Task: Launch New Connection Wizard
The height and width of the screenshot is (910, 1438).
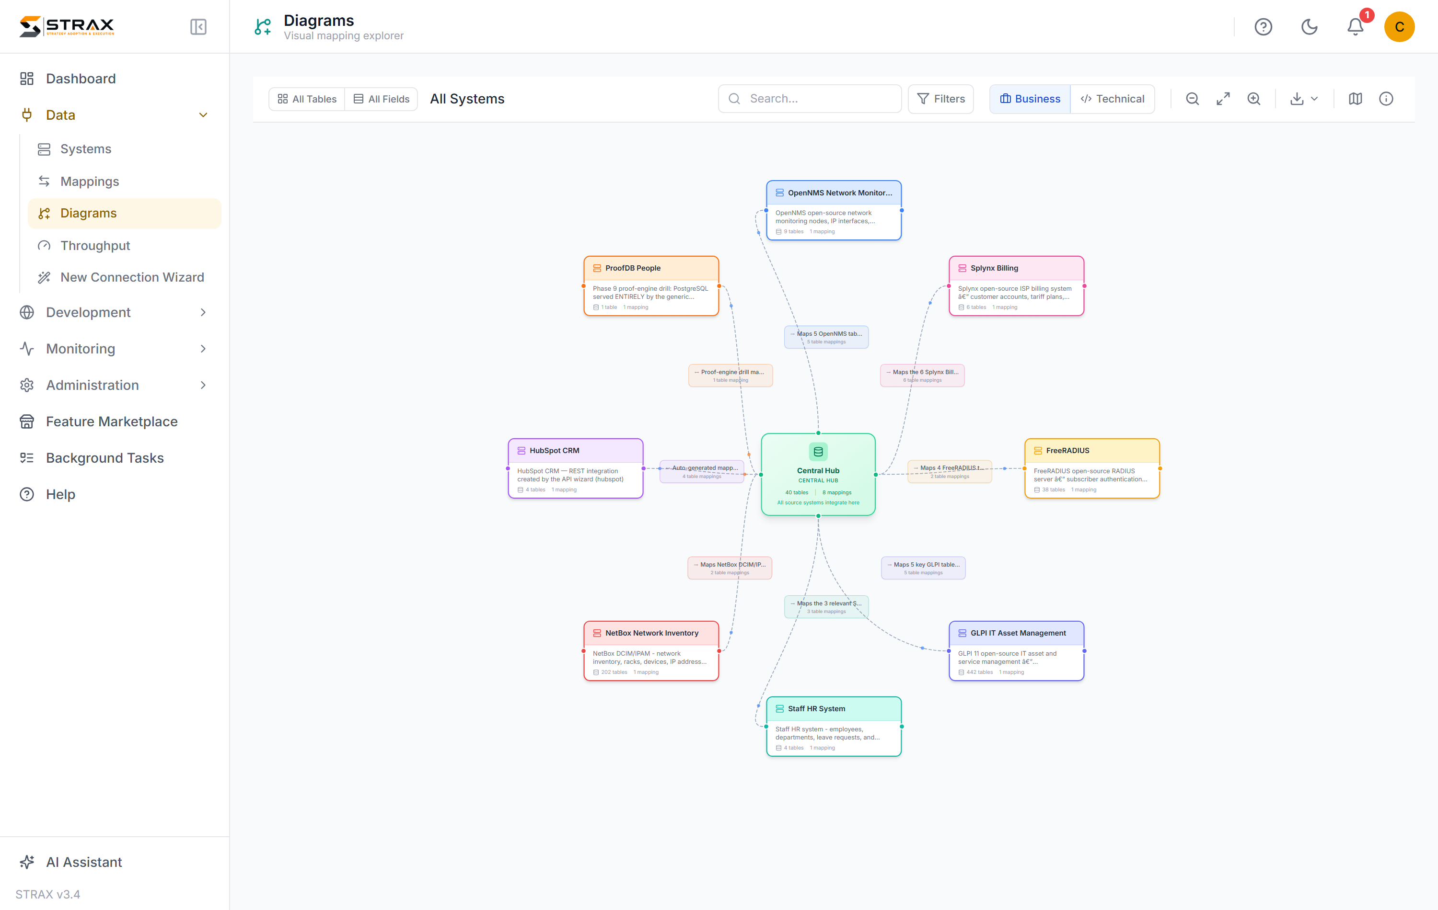Action: point(124,277)
